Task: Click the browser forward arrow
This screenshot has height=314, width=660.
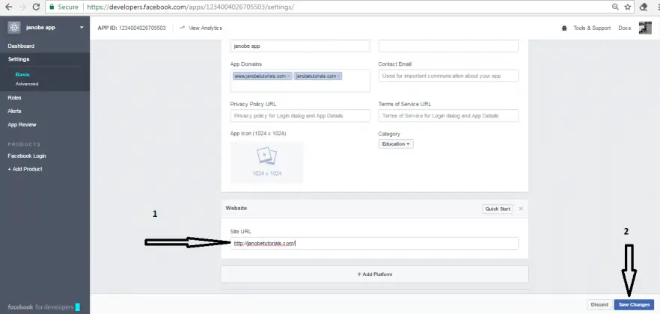Action: [x=22, y=7]
